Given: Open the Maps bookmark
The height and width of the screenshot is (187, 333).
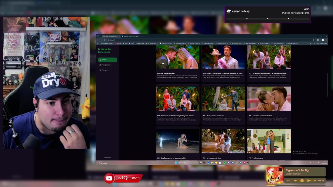Looking at the screenshot, I should [x=125, y=43].
